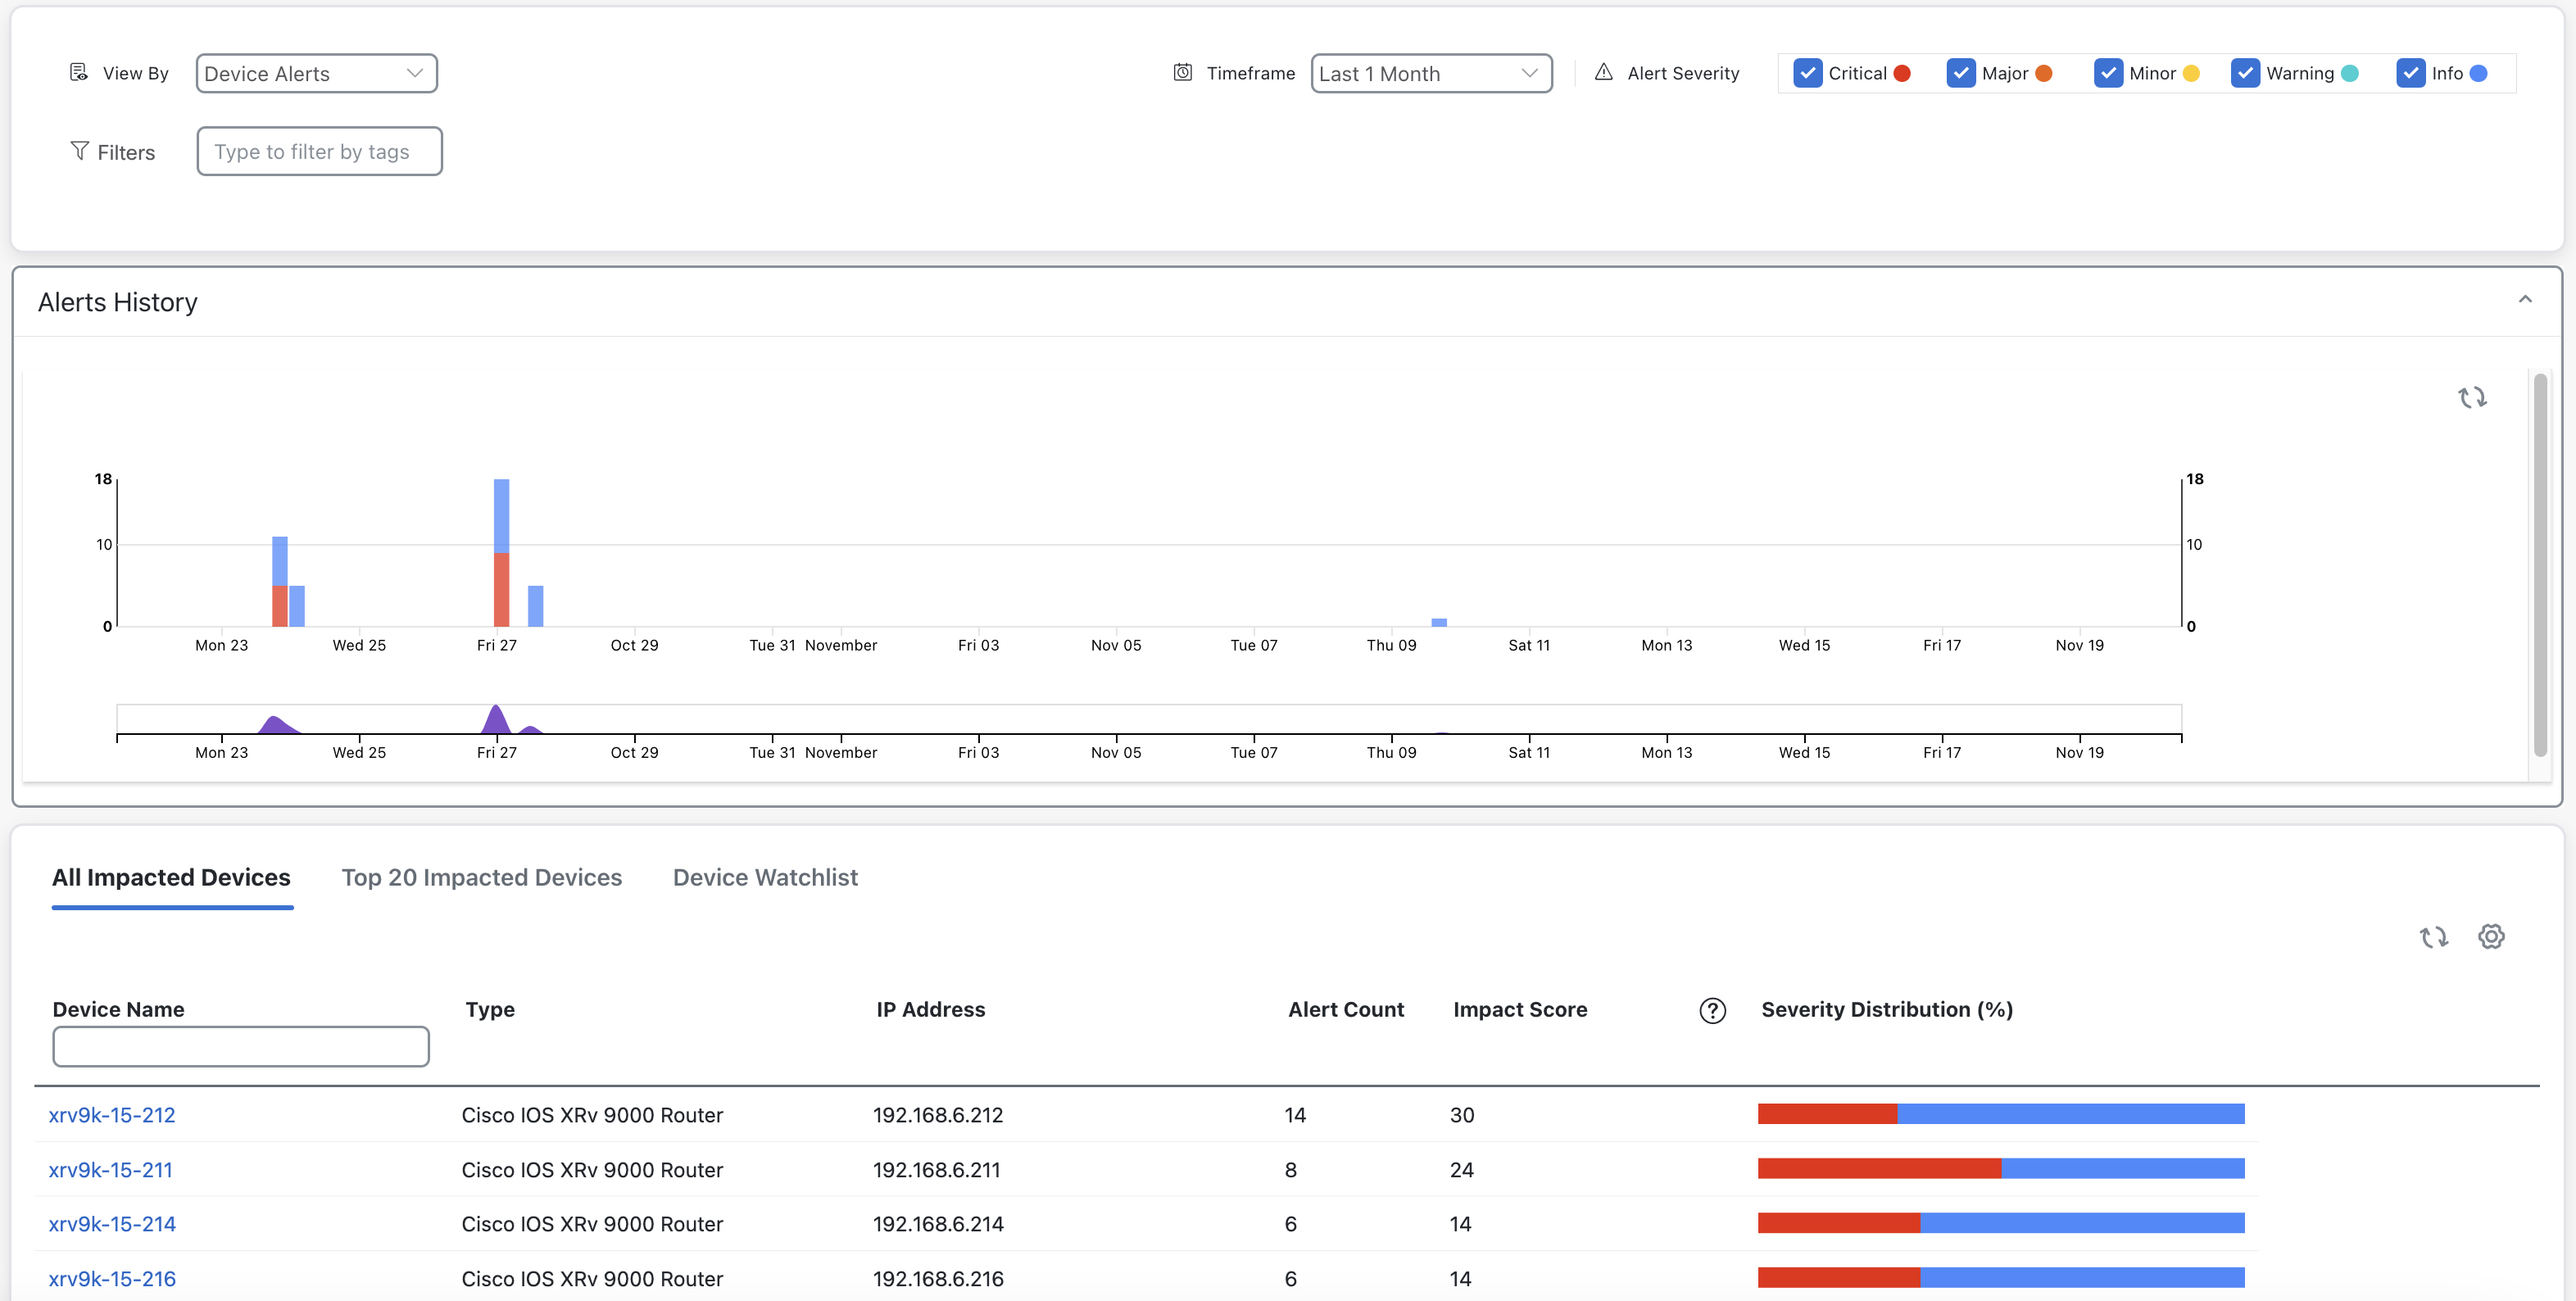The image size is (2576, 1301).
Task: Click the refresh icon in Alerts History panel
Action: (2473, 397)
